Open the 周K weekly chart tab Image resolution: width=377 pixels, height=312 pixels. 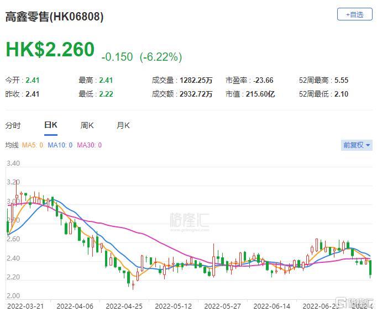pos(87,125)
